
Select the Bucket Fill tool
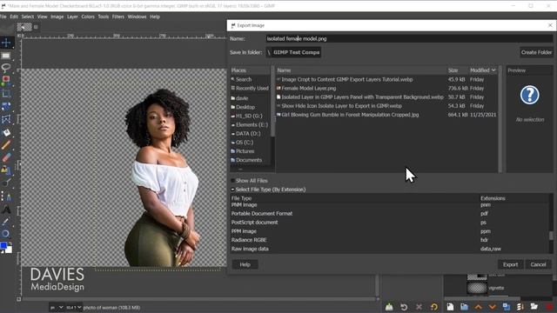click(x=6, y=132)
